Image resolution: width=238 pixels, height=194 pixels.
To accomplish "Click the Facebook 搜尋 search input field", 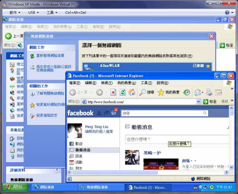I will [161, 113].
